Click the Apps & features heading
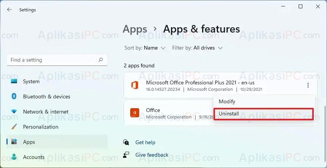The height and width of the screenshot is (168, 327). [x=201, y=29]
